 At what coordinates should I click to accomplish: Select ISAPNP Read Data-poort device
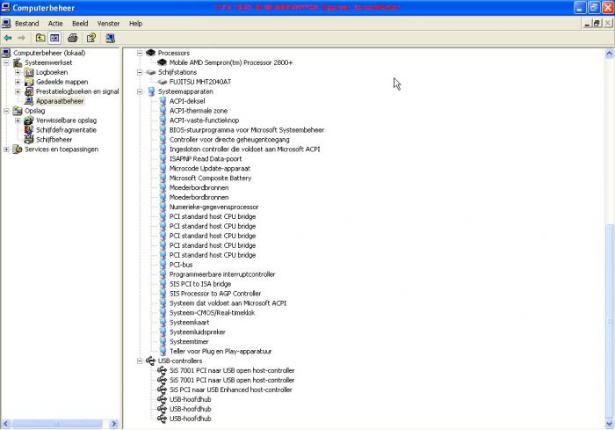click(205, 158)
